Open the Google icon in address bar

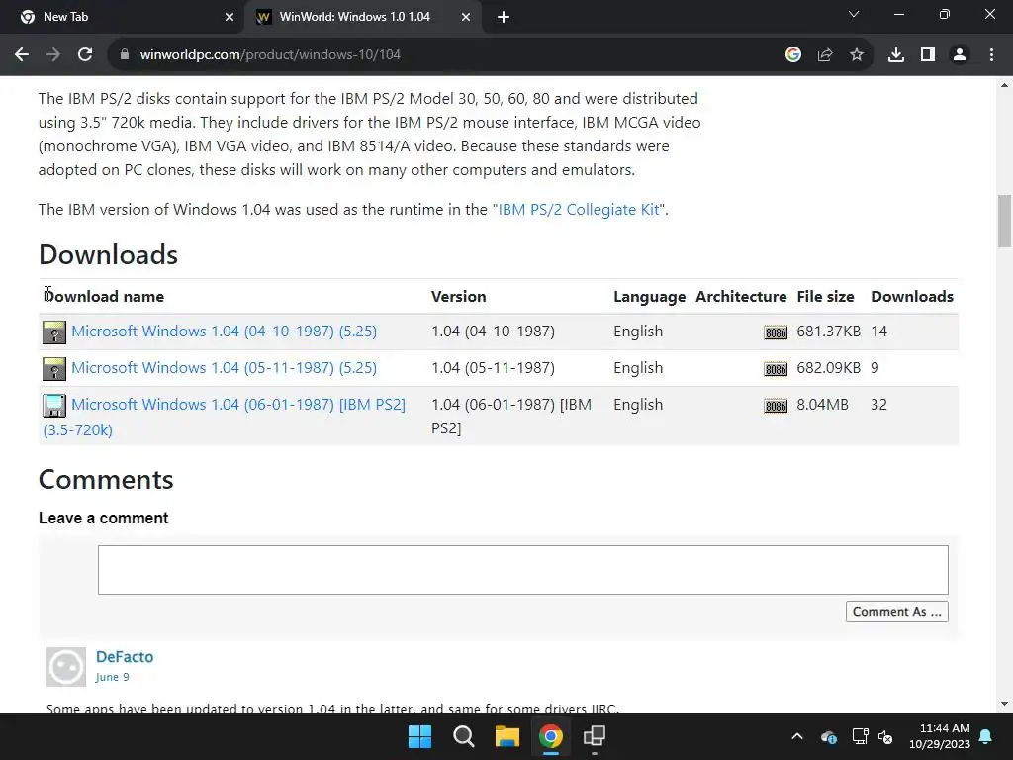tap(793, 55)
